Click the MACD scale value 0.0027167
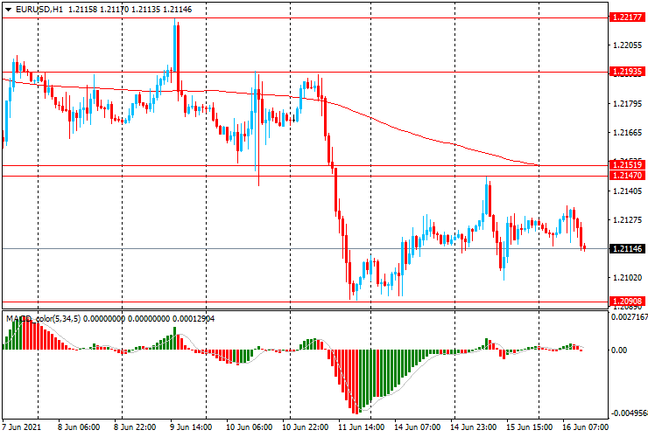This screenshot has height=437, width=648. coord(629,317)
